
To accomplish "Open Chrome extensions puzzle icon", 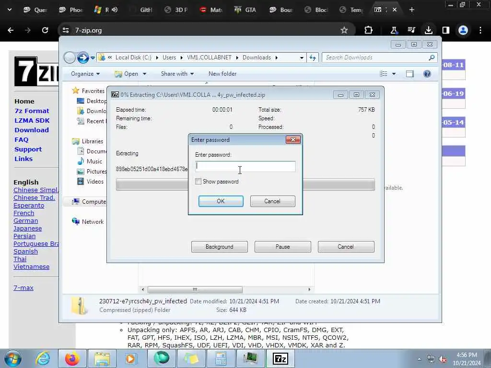I will pos(369,30).
